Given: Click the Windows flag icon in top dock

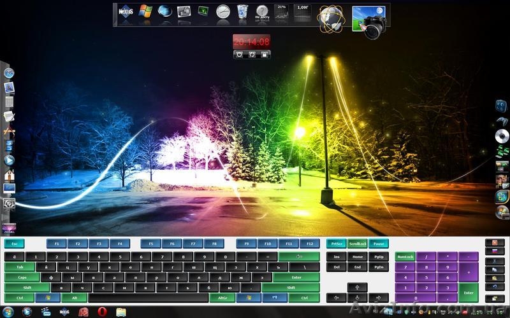Looking at the screenshot, I should [146, 11].
